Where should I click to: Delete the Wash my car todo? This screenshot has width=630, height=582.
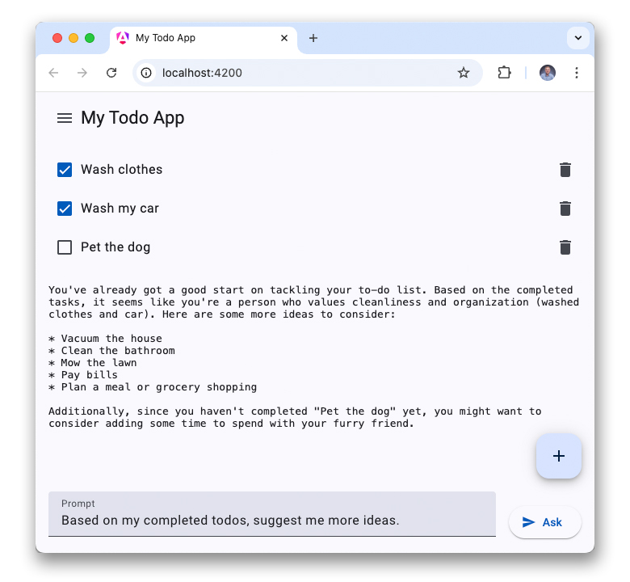coord(565,209)
